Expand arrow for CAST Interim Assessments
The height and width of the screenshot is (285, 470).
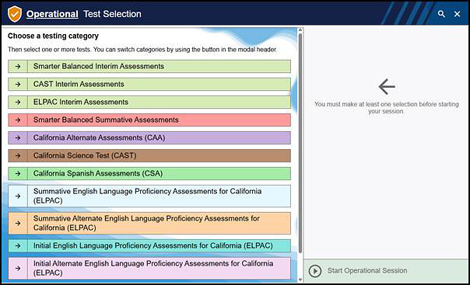click(x=18, y=85)
